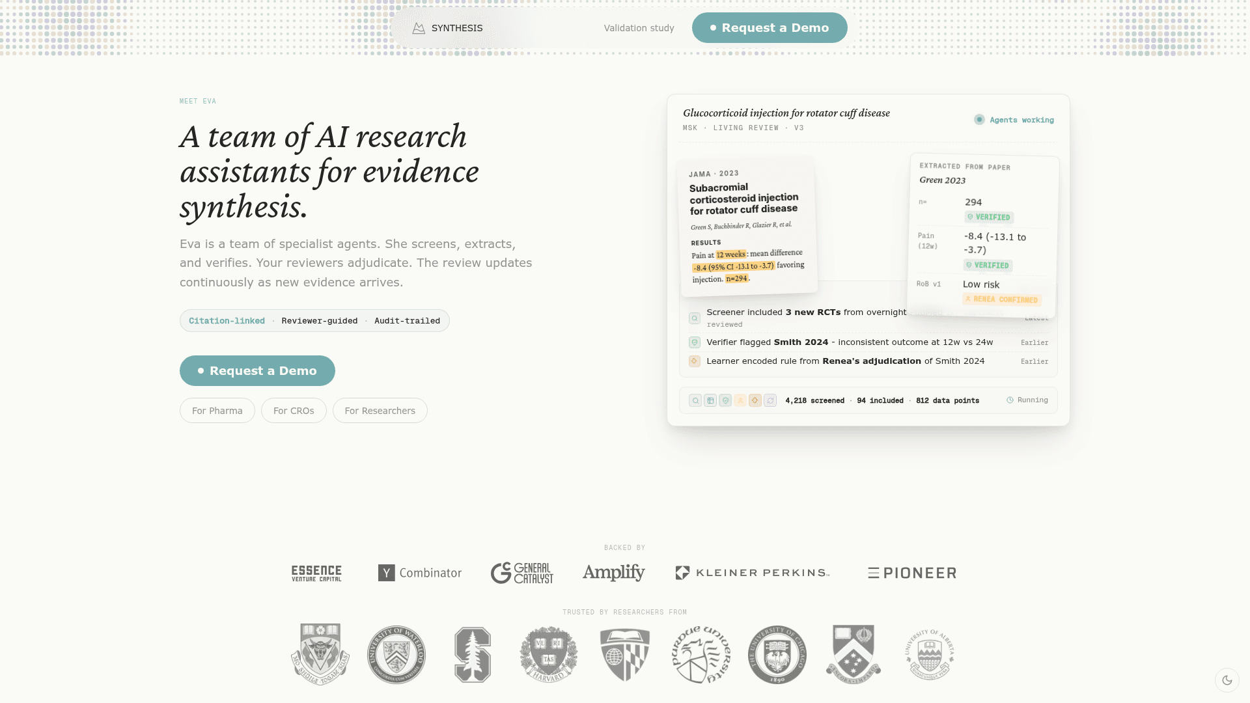Click the Low risk RoB value
Screen dimensions: 1250x703
pyautogui.click(x=981, y=284)
